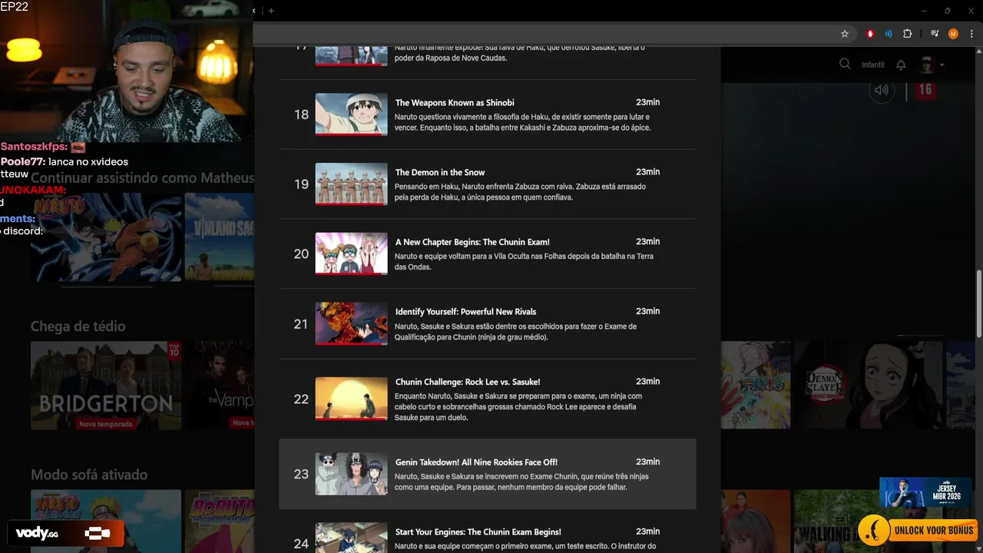Open the Boruto card

(x=219, y=522)
